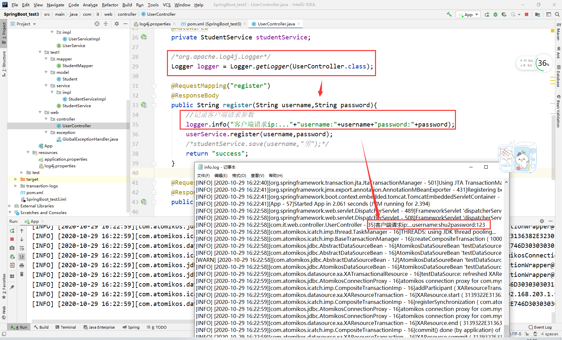Viewport: 562px width, 340px height.
Task: Open profiler dropdown arrow in toolbar
Action: 519,15
